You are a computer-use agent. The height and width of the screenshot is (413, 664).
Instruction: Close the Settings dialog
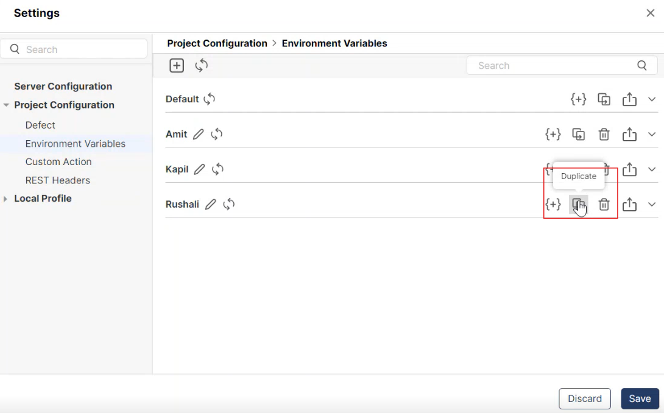point(651,13)
